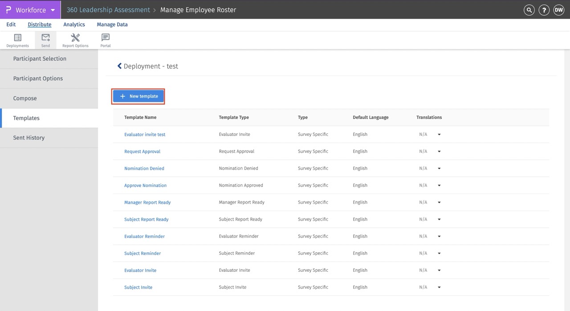Open translations arrow for Manager Report Ready

tap(439, 202)
